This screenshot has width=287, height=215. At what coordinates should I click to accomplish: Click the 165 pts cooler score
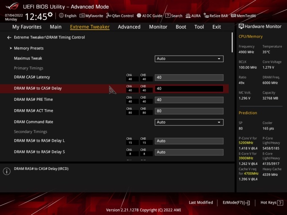268,129
